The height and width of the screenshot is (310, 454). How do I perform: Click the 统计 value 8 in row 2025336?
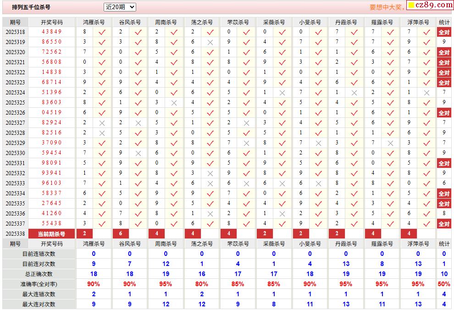(x=444, y=213)
